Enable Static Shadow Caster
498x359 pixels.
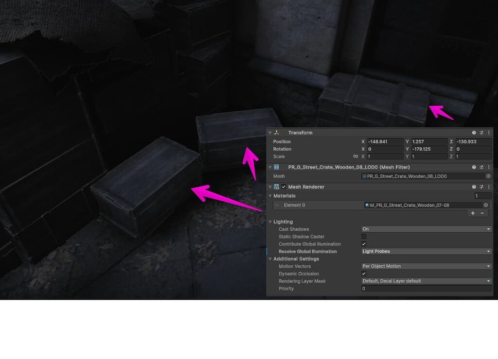tap(364, 237)
